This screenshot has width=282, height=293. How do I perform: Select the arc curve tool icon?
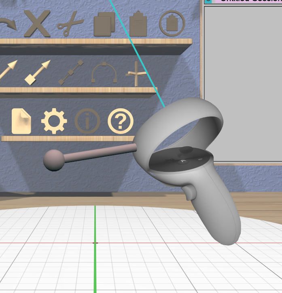104,73
